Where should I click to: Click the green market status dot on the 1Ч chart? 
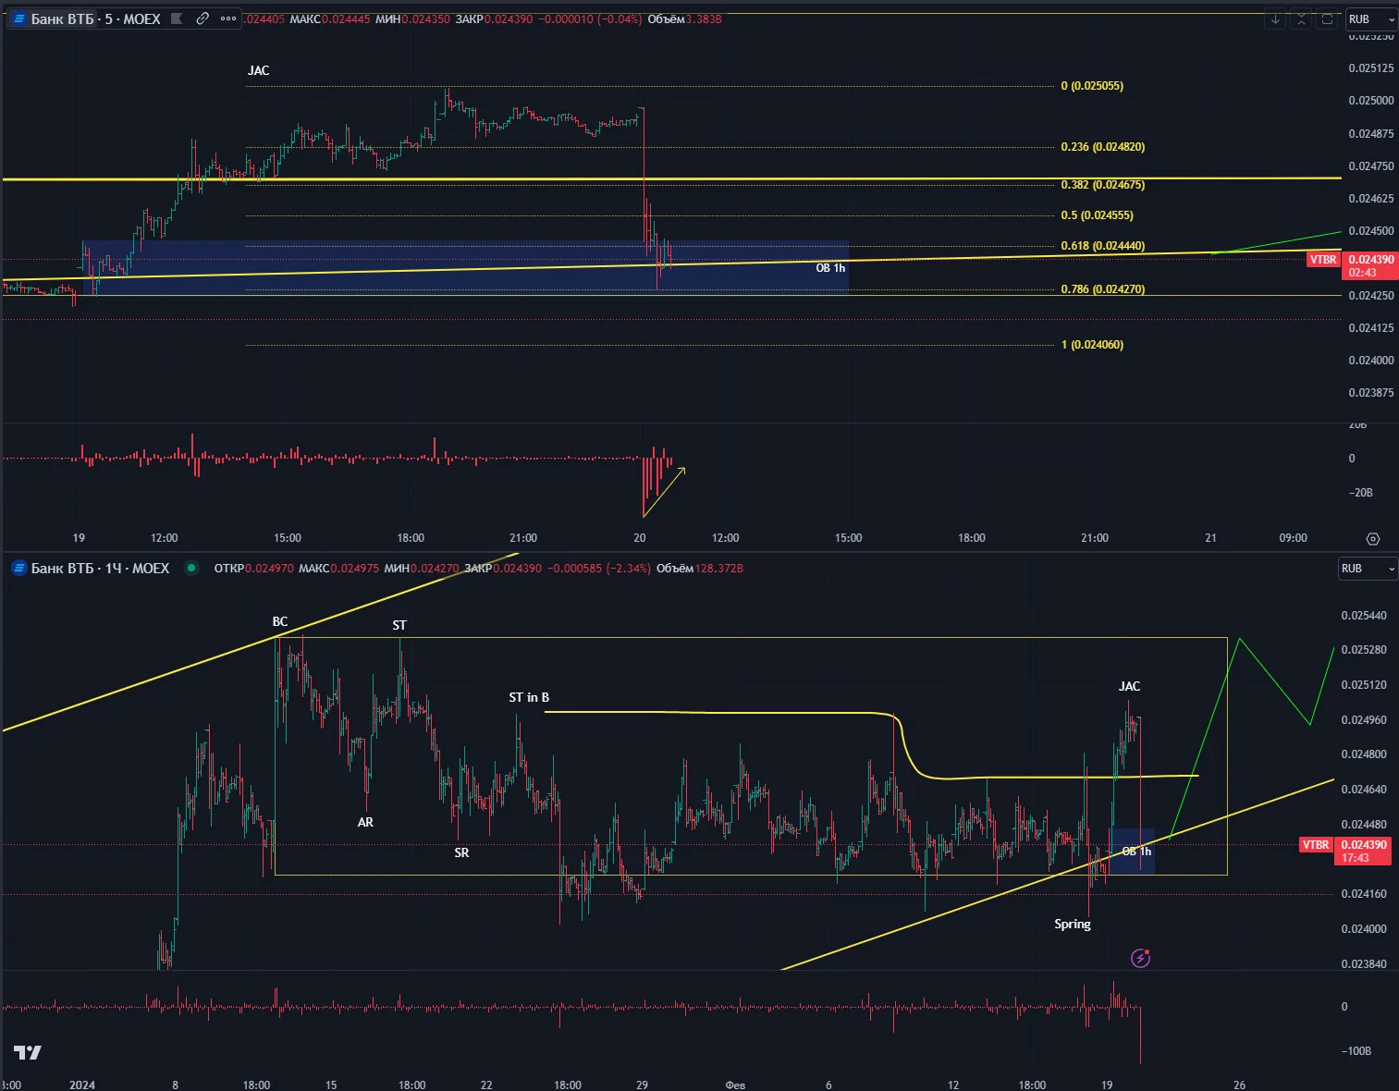pyautogui.click(x=191, y=568)
